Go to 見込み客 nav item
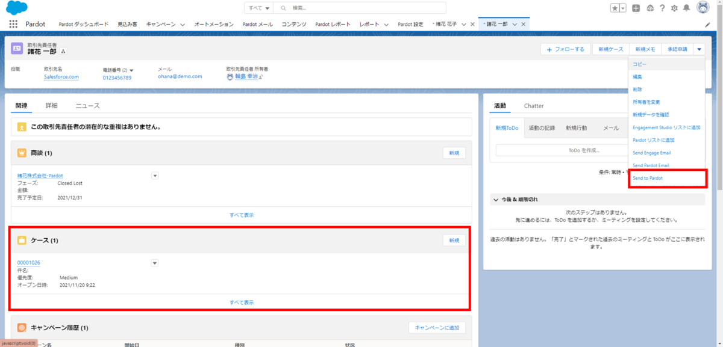 point(127,25)
